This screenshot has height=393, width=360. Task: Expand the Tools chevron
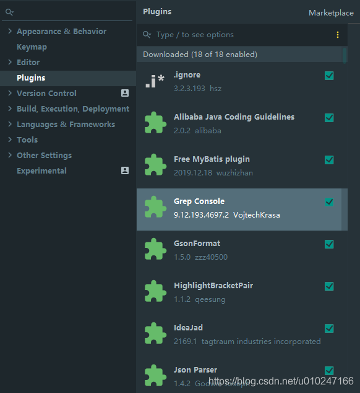(x=10, y=139)
